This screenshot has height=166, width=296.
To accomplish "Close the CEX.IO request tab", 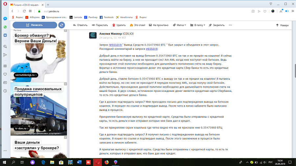I will pos(43,5).
